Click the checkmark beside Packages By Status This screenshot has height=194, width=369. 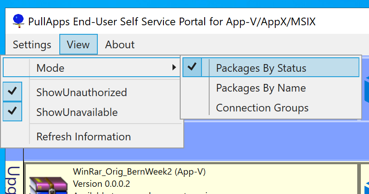pyautogui.click(x=192, y=68)
